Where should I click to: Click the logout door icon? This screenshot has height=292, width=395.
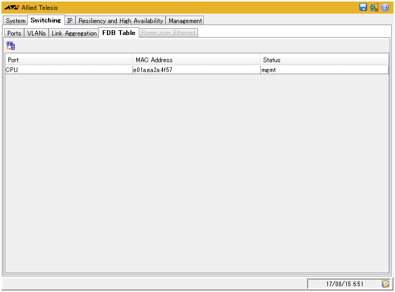pos(374,7)
